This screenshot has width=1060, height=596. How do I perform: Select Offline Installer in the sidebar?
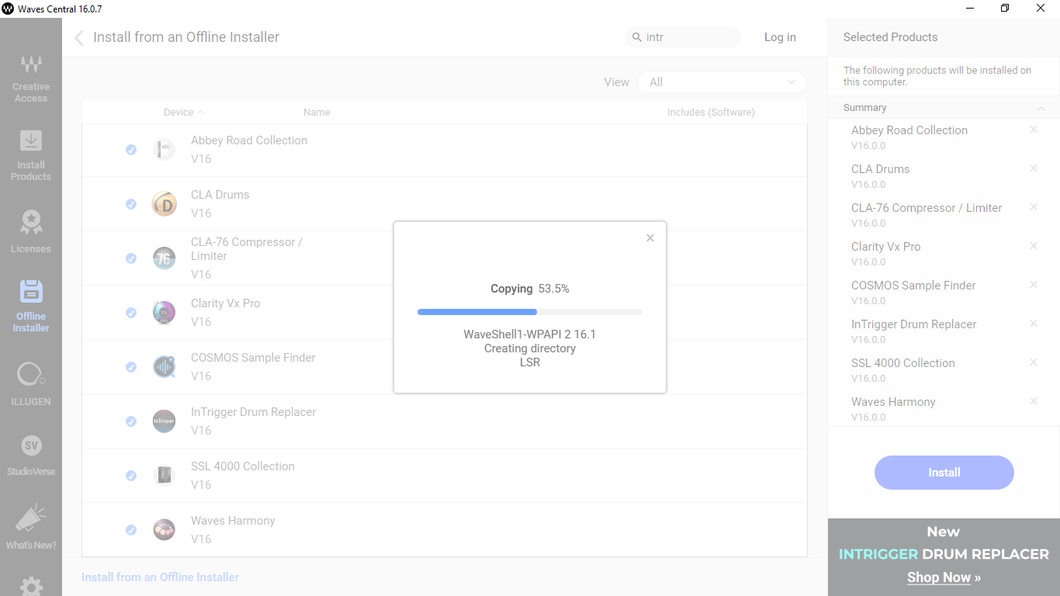coord(31,306)
